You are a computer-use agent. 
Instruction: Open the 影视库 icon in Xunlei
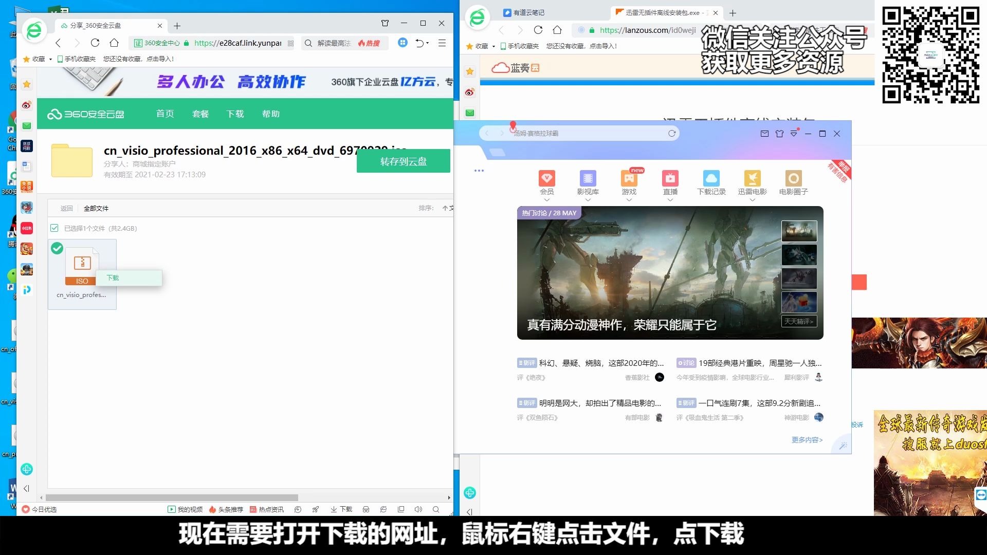[588, 182]
